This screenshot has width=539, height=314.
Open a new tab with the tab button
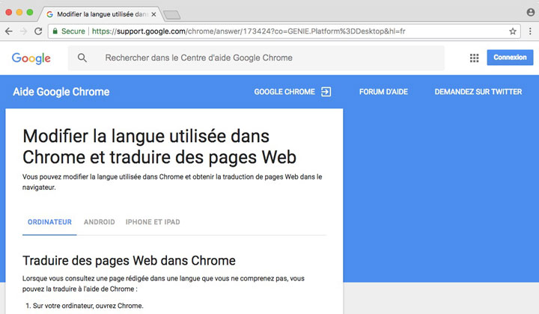172,15
